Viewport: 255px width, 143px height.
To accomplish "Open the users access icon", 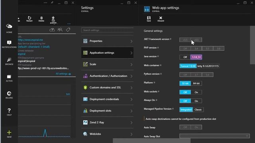I will 60,30.
